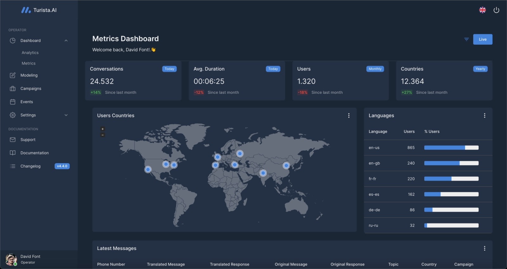507x269 pixels.
Task: Click the Campaign column header
Action: tap(464, 264)
